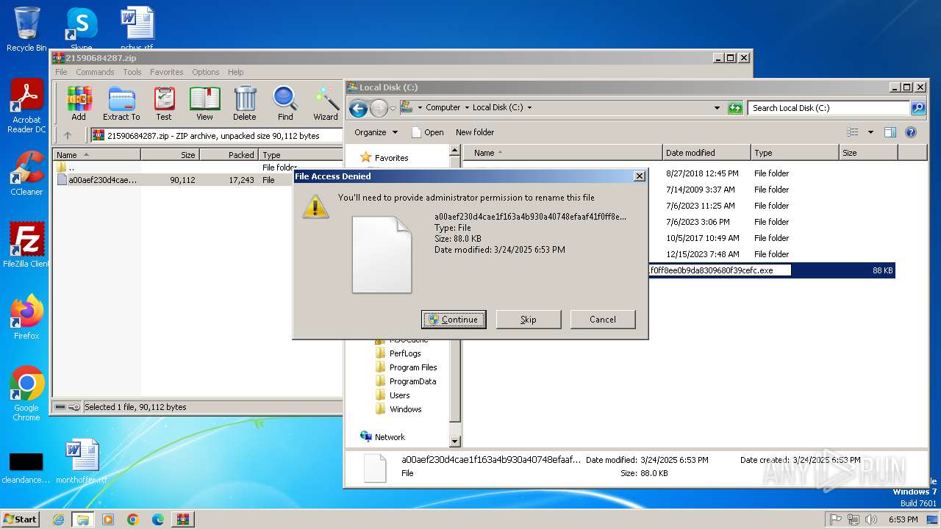Open the Commands menu in WinRAR
This screenshot has width=941, height=529.
coord(95,72)
